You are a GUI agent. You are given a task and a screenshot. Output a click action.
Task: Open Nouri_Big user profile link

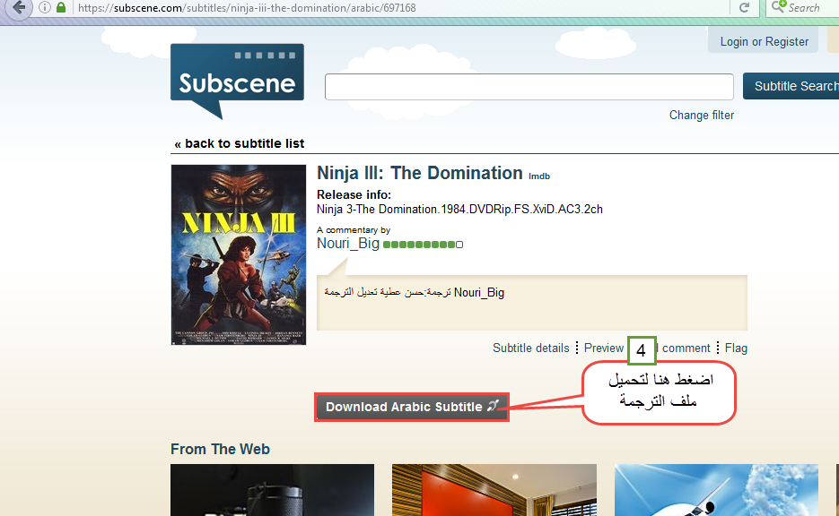tap(348, 244)
